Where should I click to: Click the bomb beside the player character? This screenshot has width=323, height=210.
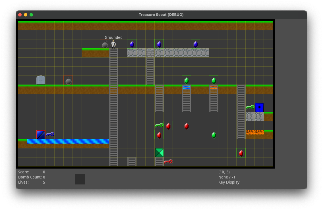[x=105, y=45]
